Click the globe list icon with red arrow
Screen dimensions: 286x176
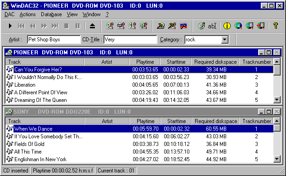pyautogui.click(x=261, y=26)
